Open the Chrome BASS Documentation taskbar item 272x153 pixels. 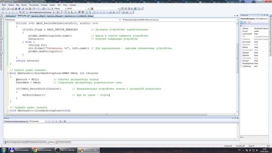[43, 150]
